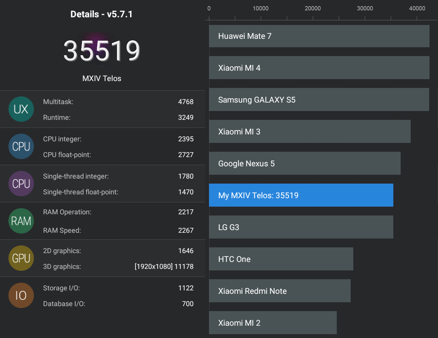Screen dimensions: 438x338
Task: Select the RAM Operation score 2217
Action: pos(186,212)
